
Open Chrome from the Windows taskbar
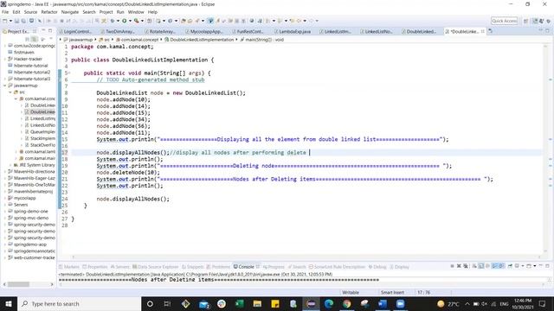click(x=346, y=303)
